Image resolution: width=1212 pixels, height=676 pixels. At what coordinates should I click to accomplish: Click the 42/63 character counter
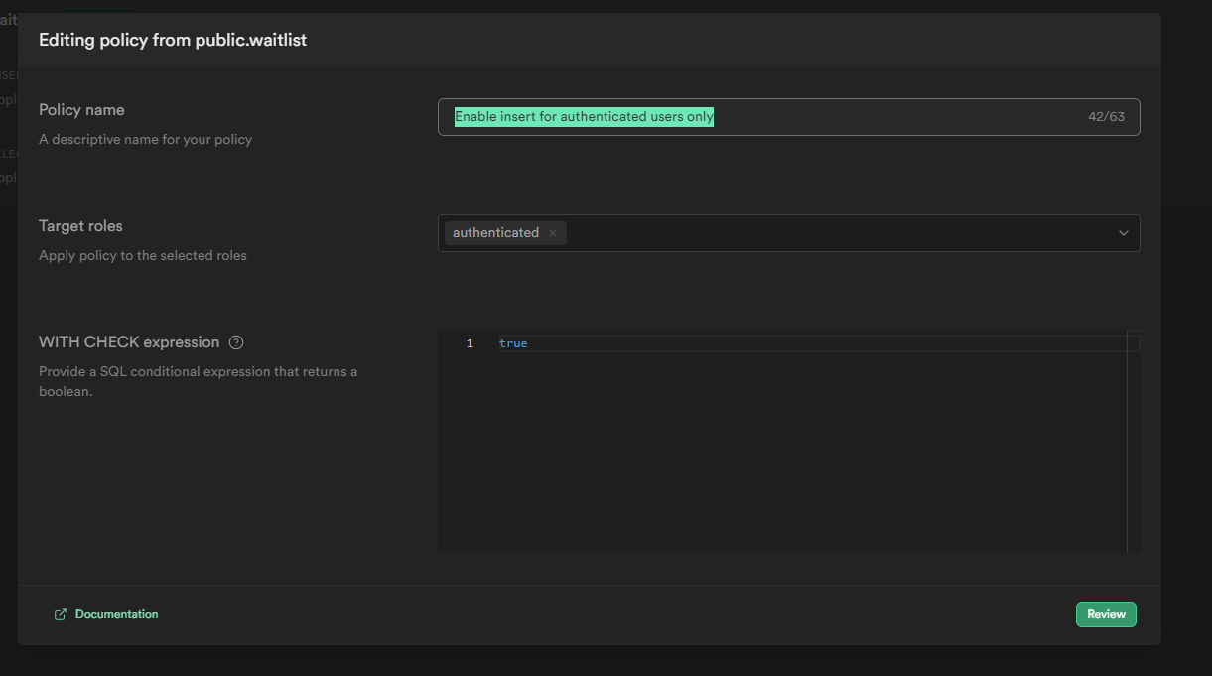(1106, 117)
